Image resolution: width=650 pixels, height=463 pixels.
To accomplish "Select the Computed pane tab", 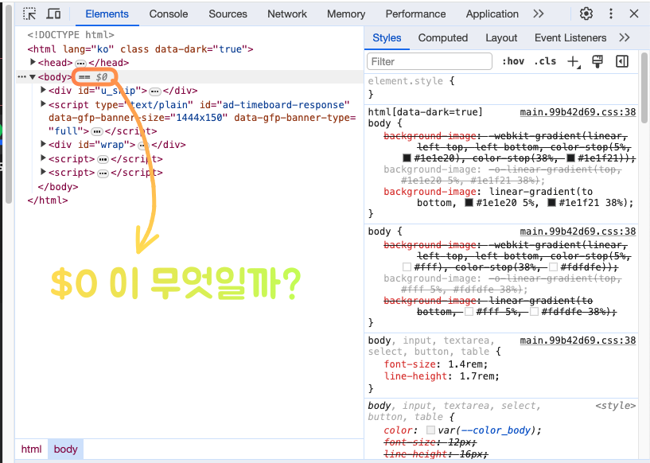I will 442,37.
